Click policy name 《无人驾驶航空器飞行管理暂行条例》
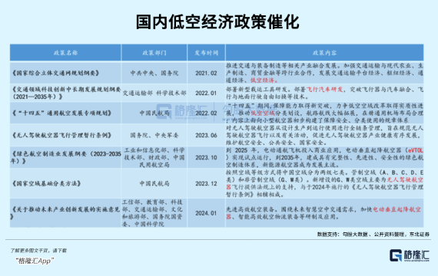The height and width of the screenshot is (276, 438). 61,135
